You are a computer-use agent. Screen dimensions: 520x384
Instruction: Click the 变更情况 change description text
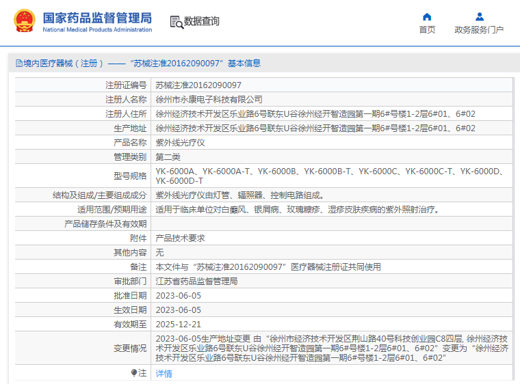(332, 348)
